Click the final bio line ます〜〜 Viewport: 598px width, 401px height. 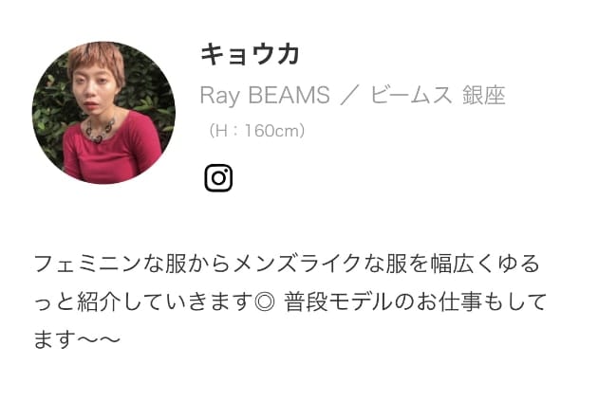77,339
